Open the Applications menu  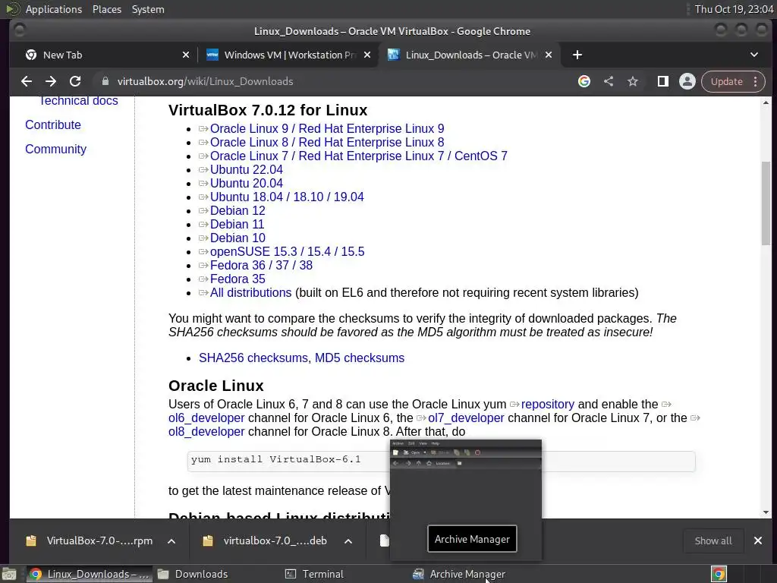pyautogui.click(x=54, y=9)
